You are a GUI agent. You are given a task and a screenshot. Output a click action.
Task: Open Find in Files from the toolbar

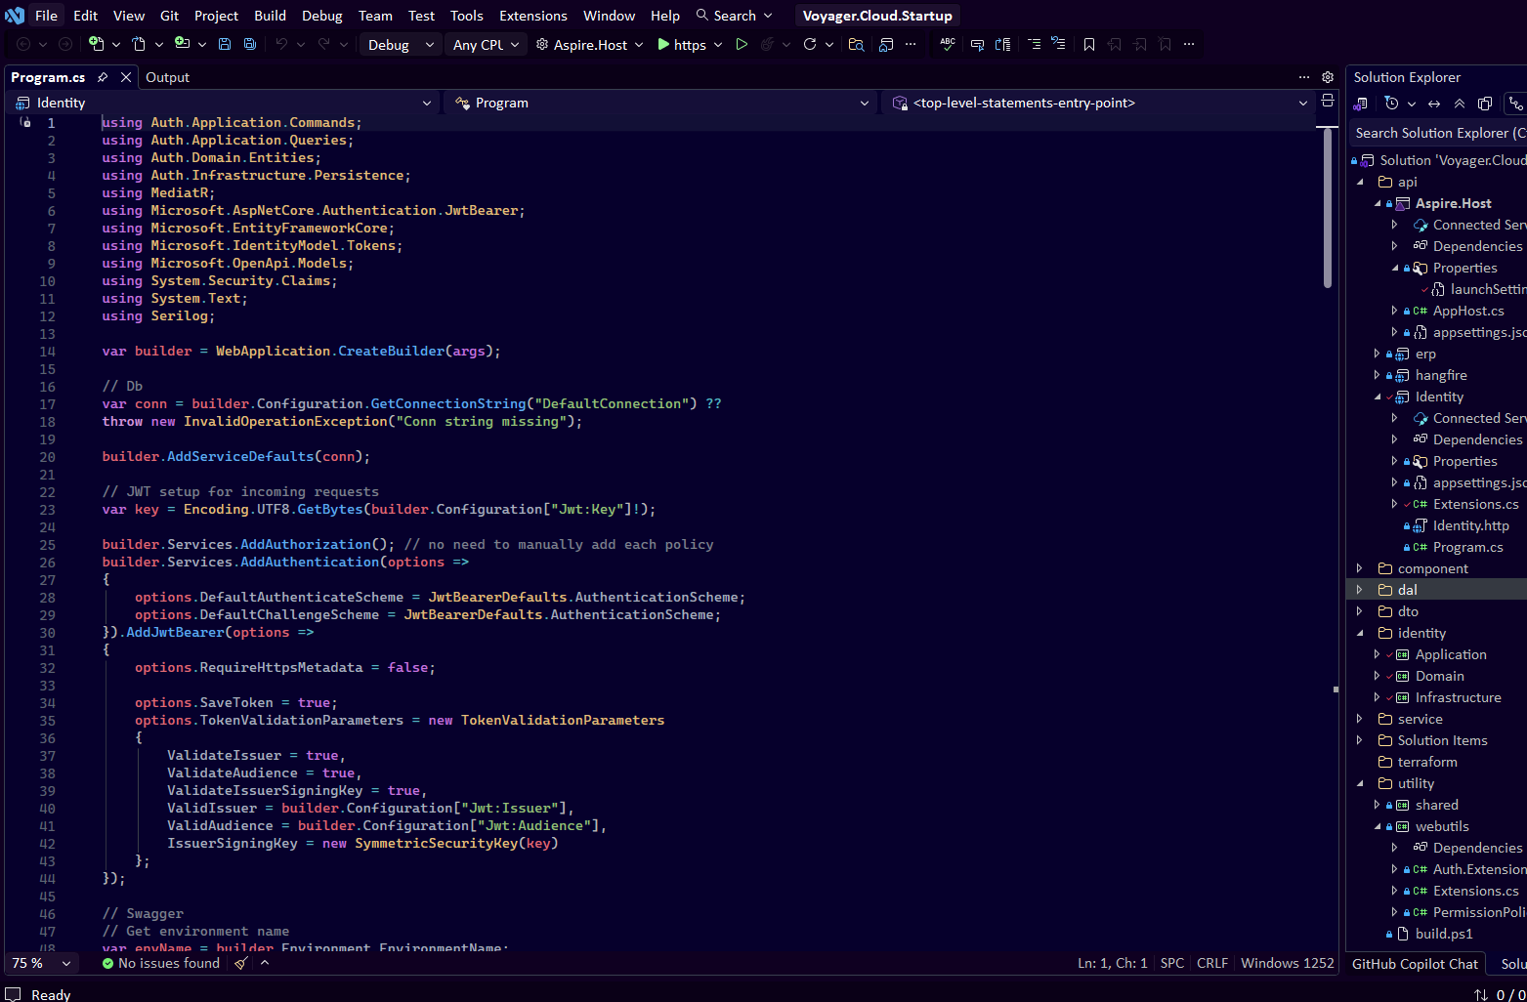tap(856, 44)
